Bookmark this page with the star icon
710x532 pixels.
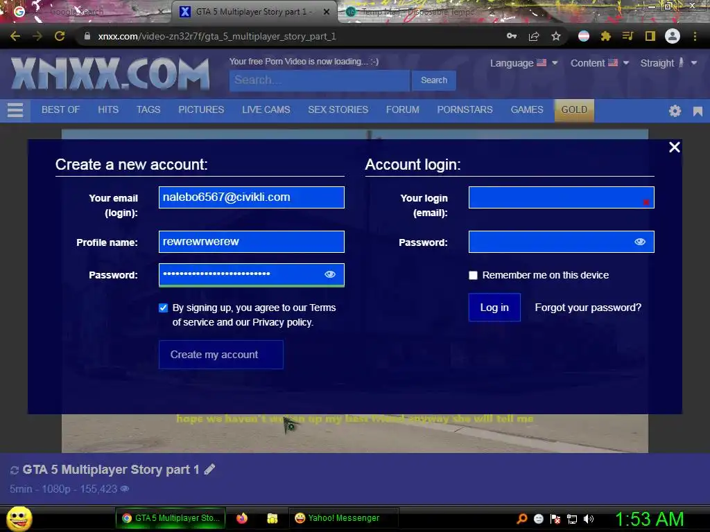coord(556,36)
